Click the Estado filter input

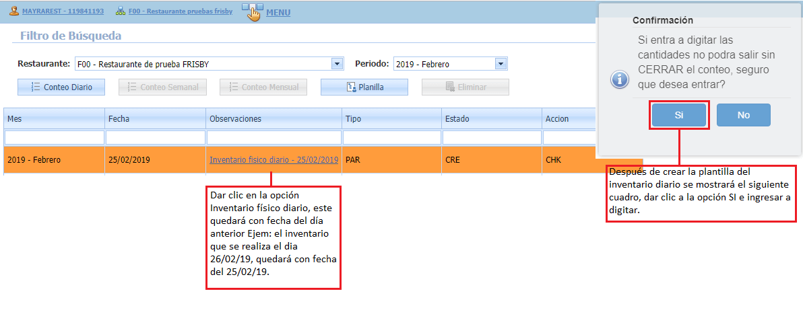[492, 137]
